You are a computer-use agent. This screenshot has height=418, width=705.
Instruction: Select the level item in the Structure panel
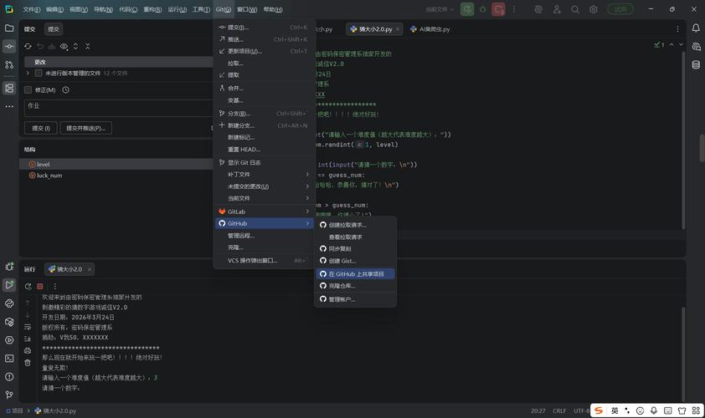116,165
